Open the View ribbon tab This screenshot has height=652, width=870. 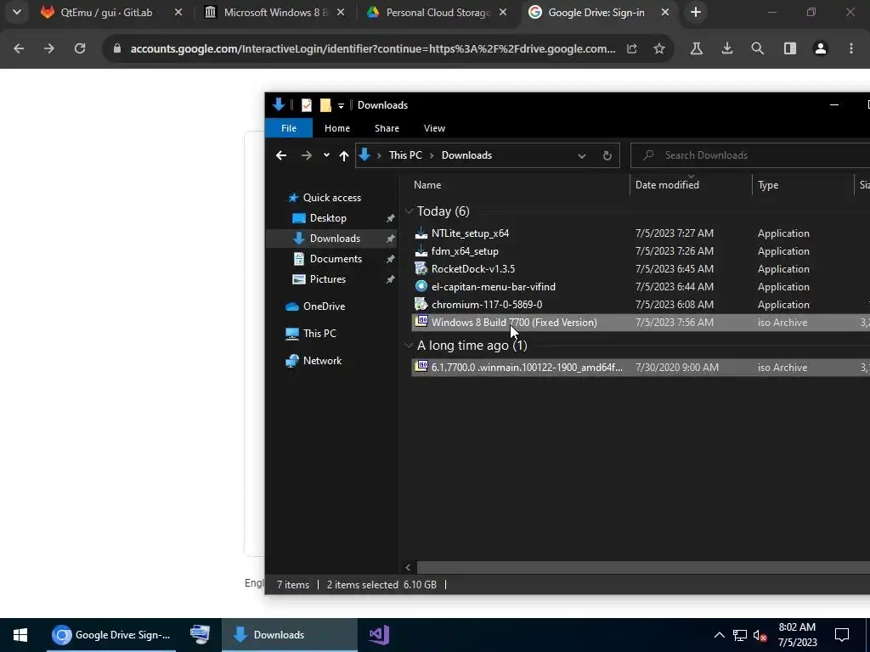pos(434,128)
